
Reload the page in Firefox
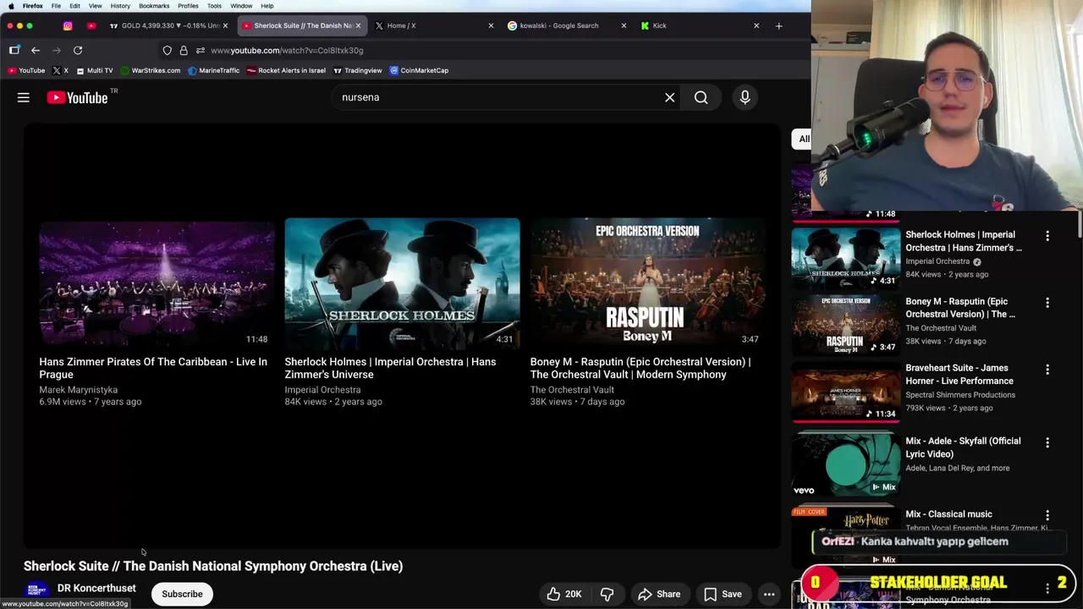tap(78, 50)
